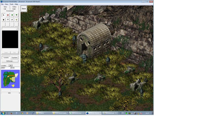Choose the F tool button
The height and width of the screenshot is (129, 208).
pos(12,20)
